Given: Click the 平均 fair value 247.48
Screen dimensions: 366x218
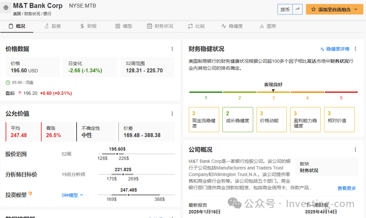Looking at the screenshot, I should [x=19, y=135].
